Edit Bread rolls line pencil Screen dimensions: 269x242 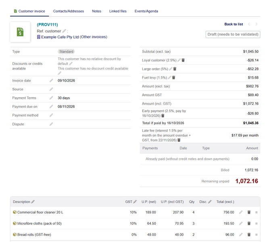click(241, 235)
